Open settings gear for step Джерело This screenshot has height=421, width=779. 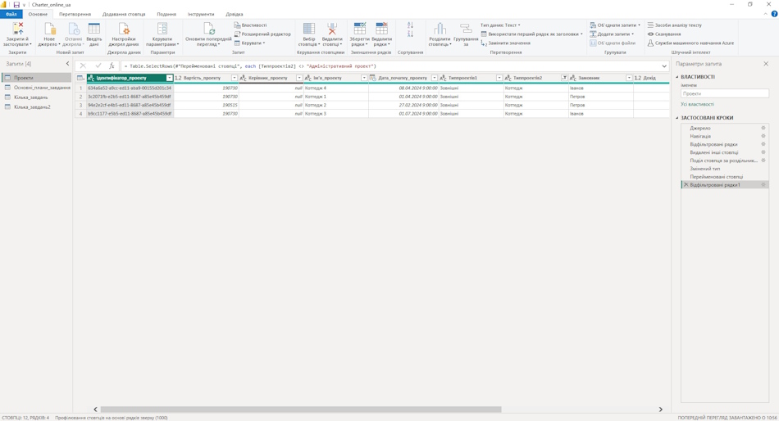(763, 128)
